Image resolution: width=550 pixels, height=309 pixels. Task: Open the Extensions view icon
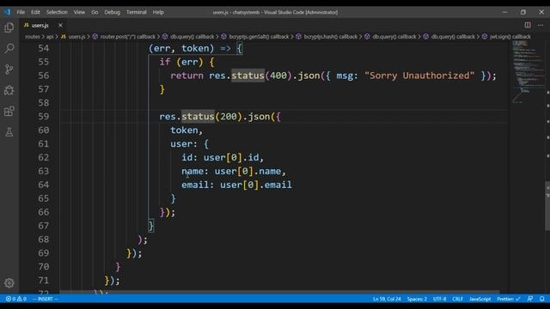9,111
